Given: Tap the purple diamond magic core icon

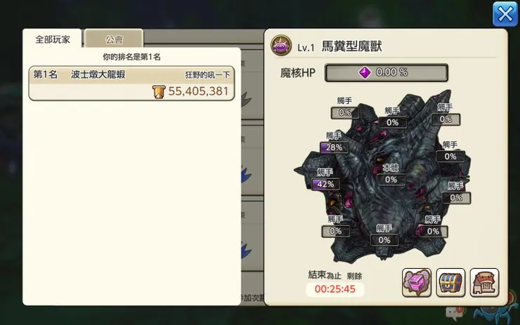Looking at the screenshot, I should (x=365, y=72).
